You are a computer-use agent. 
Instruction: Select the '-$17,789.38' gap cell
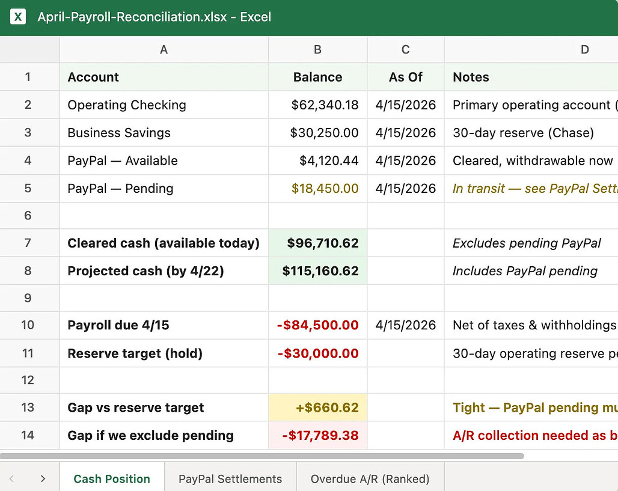coord(317,436)
